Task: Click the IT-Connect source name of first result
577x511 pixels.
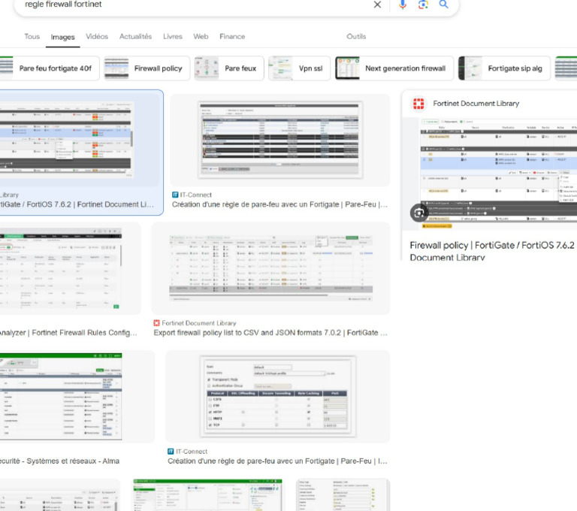Action: click(196, 195)
